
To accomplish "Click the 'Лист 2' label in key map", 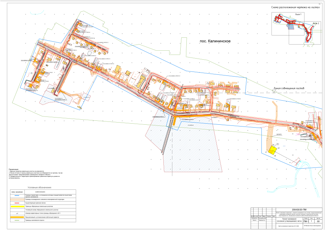I will click(x=316, y=23).
